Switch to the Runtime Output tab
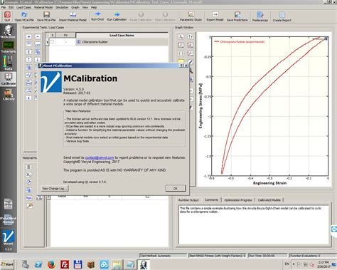Image resolution: width=337 pixels, height=270 pixels. (188, 200)
